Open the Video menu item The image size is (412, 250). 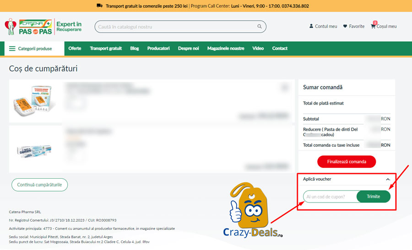[258, 48]
